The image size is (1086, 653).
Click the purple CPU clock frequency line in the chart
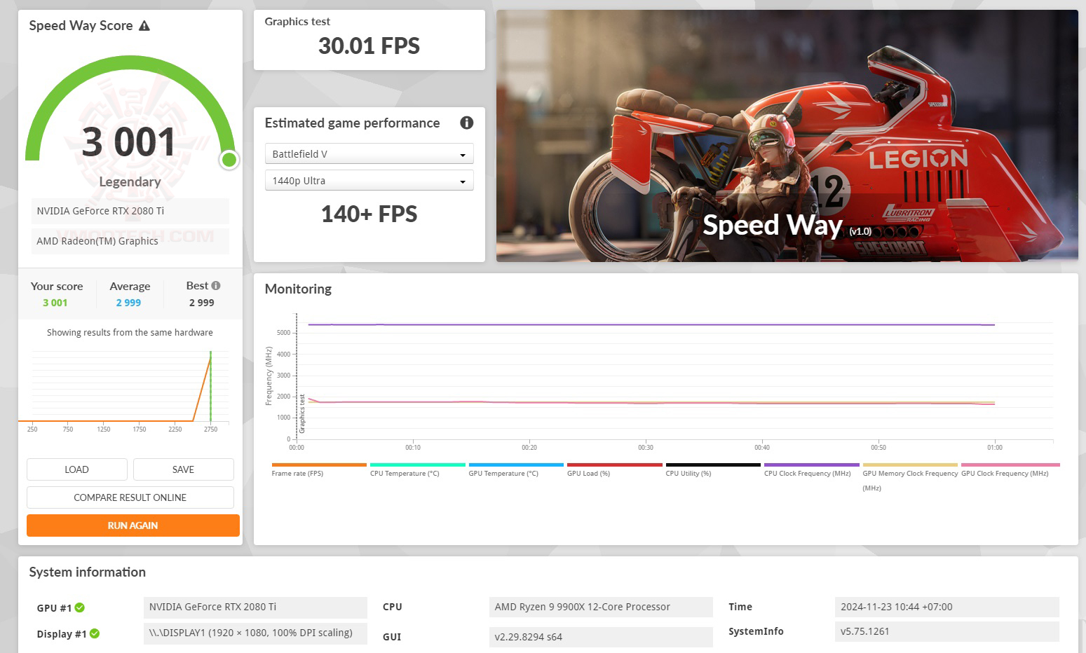tap(651, 324)
